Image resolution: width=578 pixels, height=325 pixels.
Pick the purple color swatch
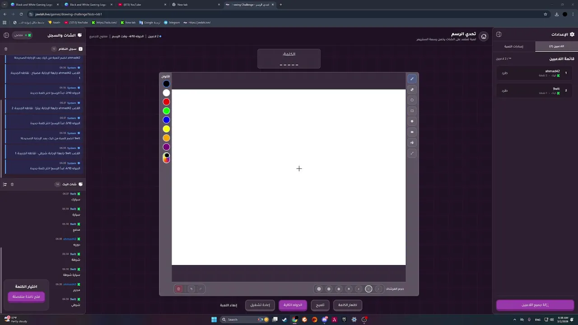pyautogui.click(x=166, y=147)
